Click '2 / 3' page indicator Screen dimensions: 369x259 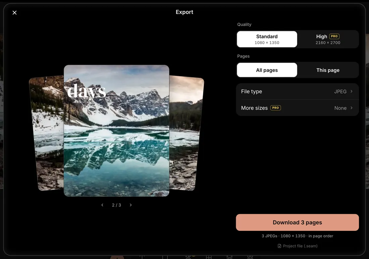coord(116,205)
